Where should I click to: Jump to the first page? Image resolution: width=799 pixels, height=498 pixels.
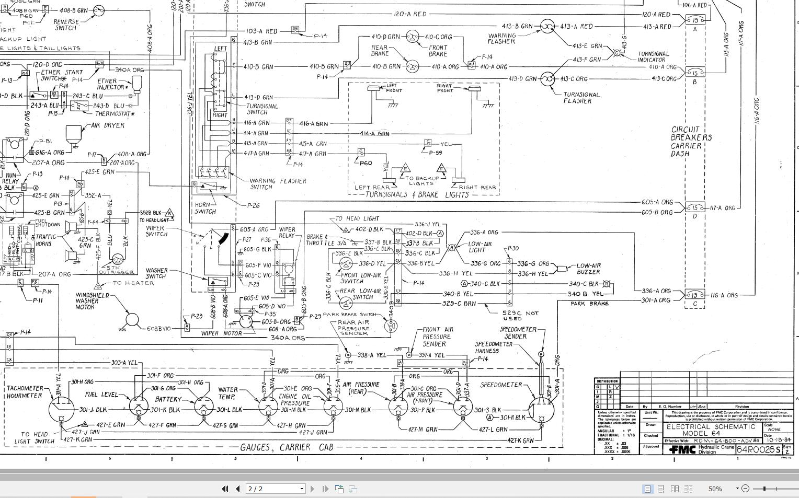coord(225,489)
